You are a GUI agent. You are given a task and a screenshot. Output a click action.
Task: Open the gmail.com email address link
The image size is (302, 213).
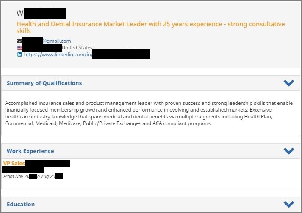pyautogui.click(x=57, y=41)
